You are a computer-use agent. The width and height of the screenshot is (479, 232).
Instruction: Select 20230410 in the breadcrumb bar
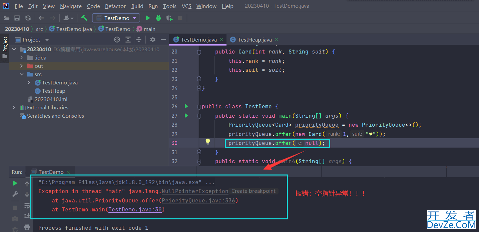pyautogui.click(x=17, y=29)
